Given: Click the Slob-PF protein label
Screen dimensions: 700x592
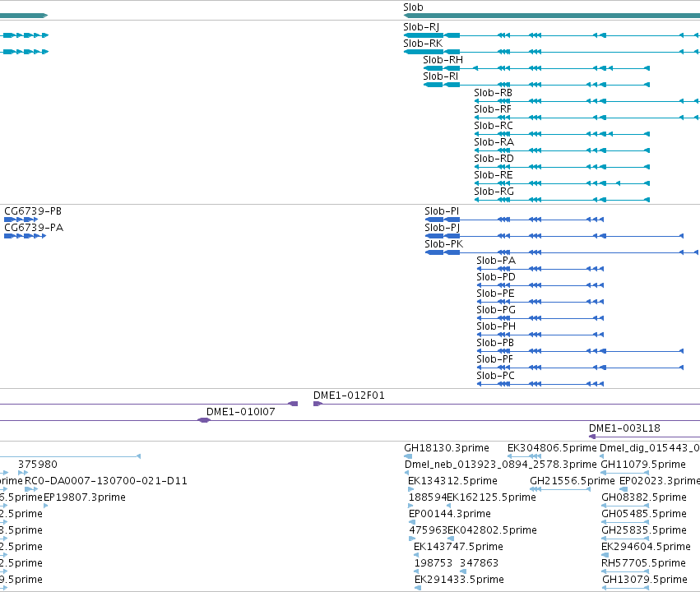Looking at the screenshot, I should tap(494, 359).
